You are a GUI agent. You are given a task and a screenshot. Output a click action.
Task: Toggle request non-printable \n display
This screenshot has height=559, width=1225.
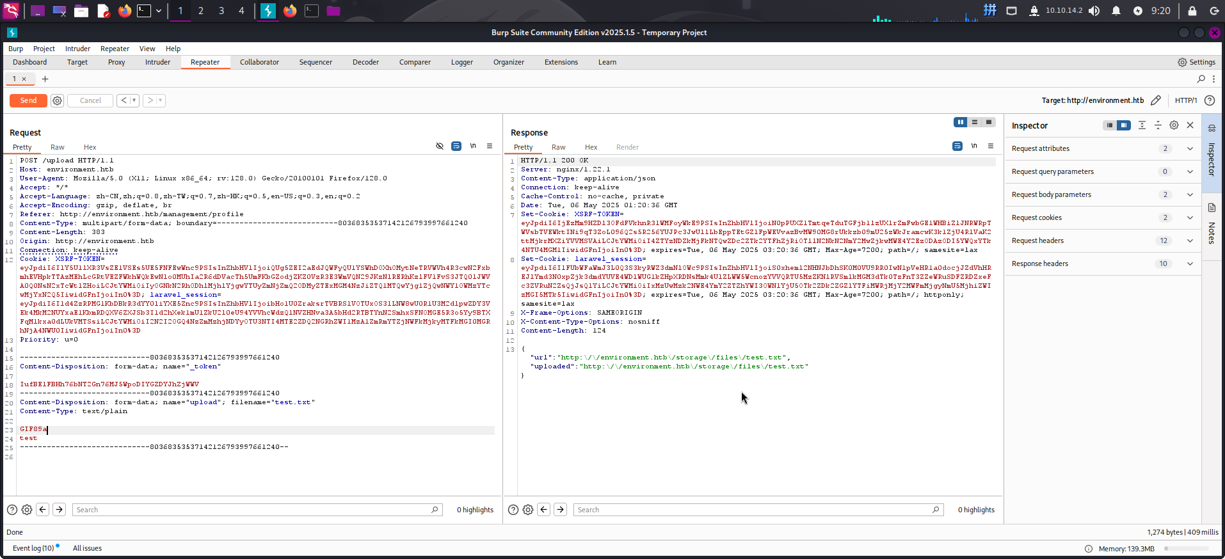tap(473, 146)
